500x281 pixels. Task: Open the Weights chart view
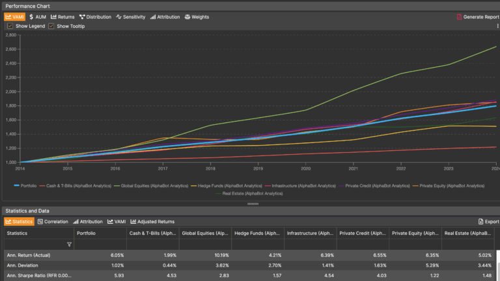pos(197,17)
